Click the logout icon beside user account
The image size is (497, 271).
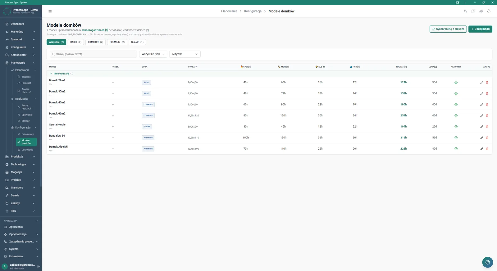coord(39,266)
